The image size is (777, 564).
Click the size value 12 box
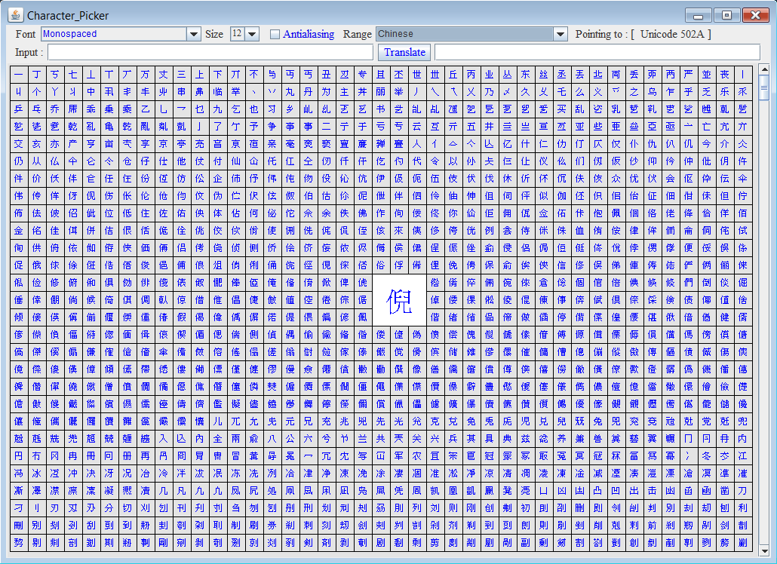(x=237, y=34)
